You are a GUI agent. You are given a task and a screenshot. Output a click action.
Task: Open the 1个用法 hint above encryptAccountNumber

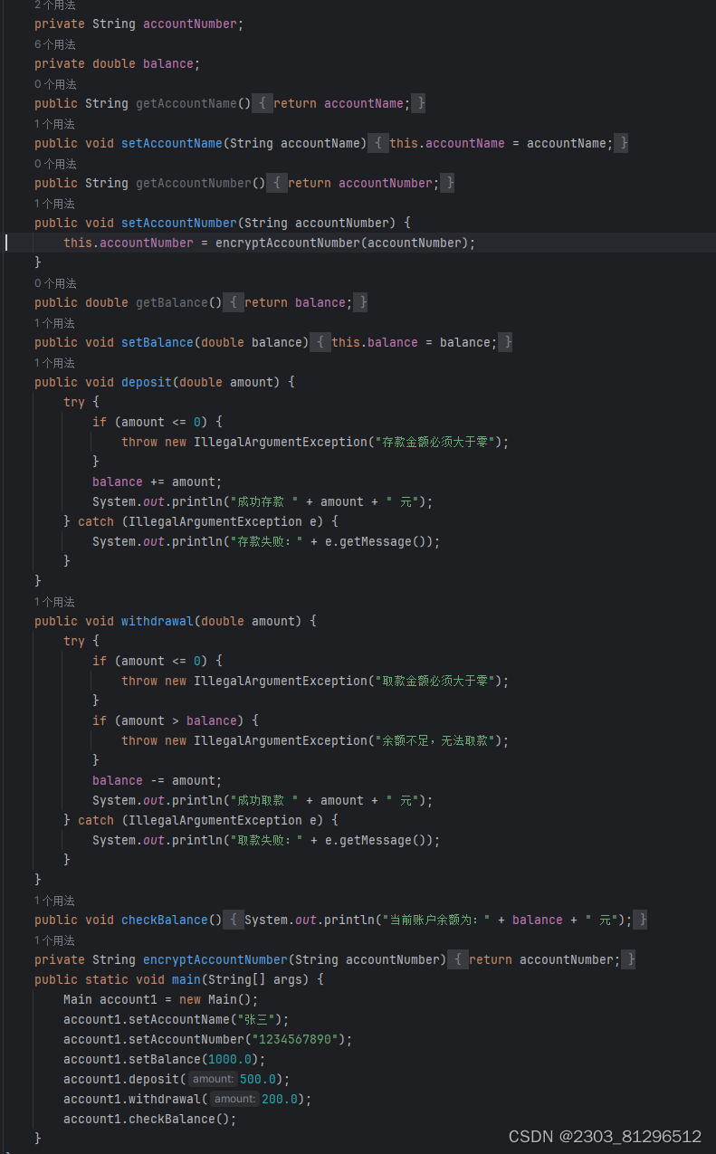coord(55,940)
